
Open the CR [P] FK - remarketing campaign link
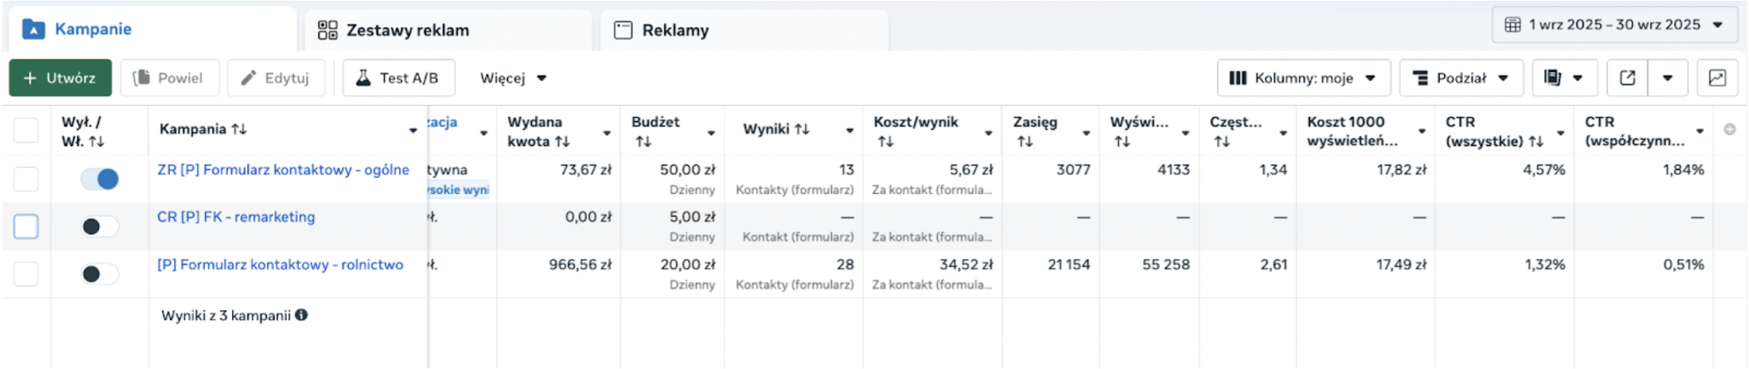[236, 217]
